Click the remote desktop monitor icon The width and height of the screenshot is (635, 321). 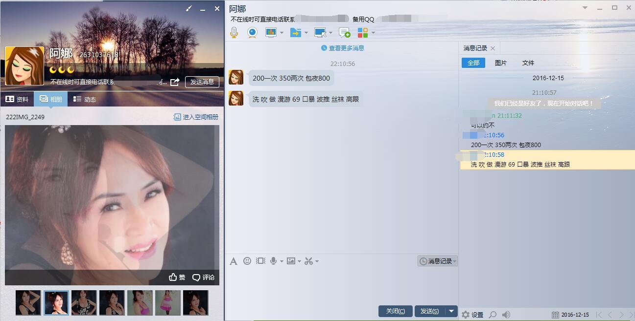click(x=320, y=33)
